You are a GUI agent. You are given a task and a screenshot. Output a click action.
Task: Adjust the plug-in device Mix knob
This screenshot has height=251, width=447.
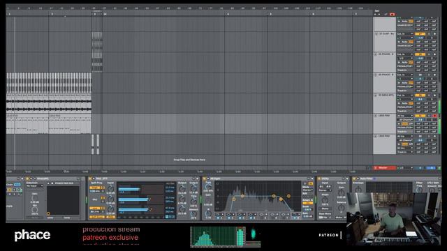click(x=35, y=209)
